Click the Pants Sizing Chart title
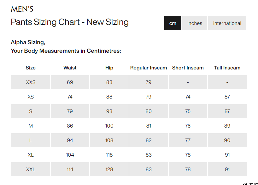 click(69, 22)
